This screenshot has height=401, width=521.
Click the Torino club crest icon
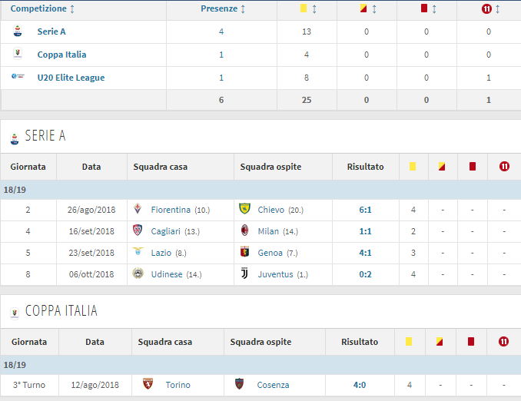pos(148,385)
